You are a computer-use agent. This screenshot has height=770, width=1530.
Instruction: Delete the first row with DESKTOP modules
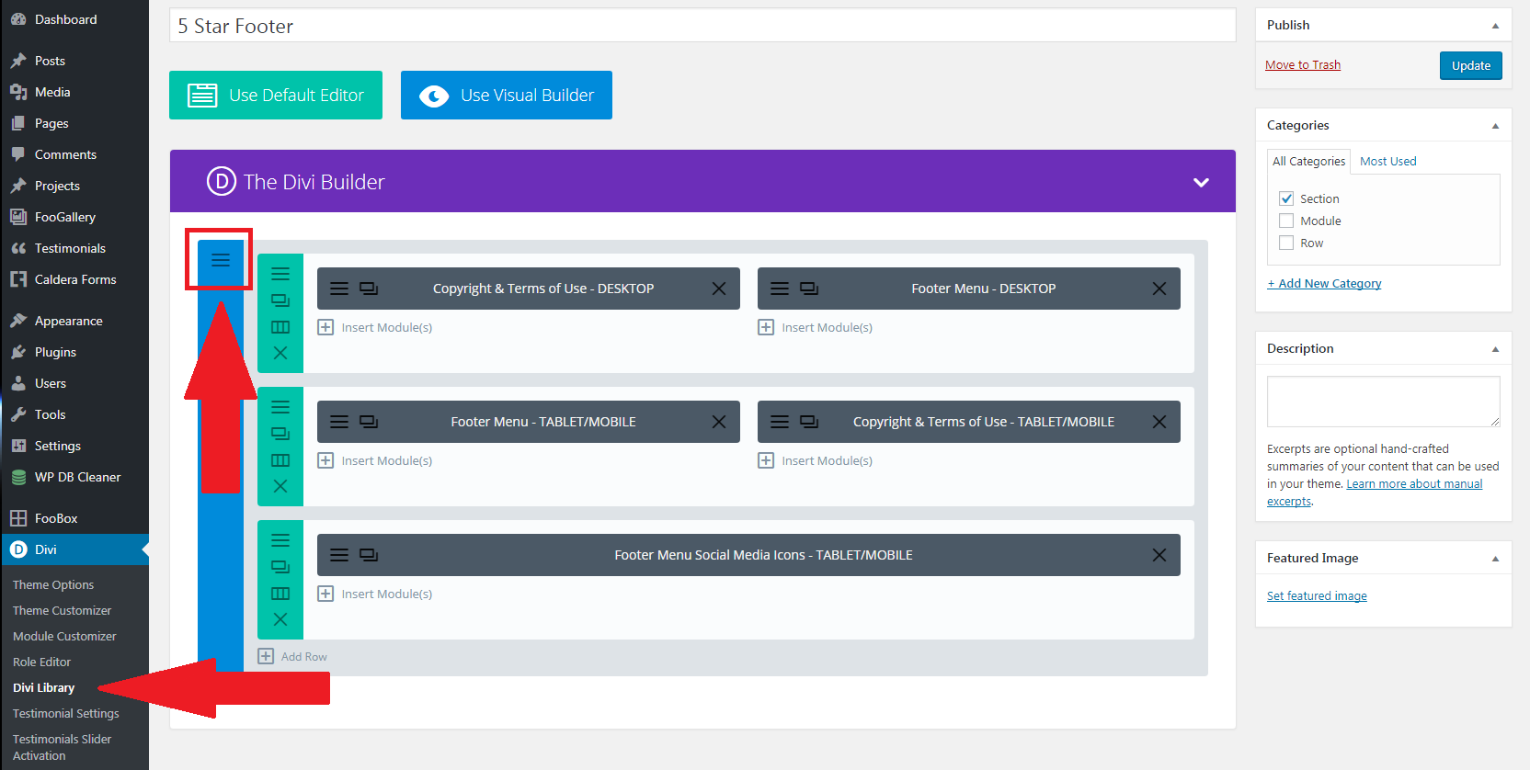280,353
